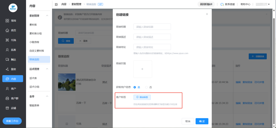Select the 引流 sidebar icon

[7, 40]
